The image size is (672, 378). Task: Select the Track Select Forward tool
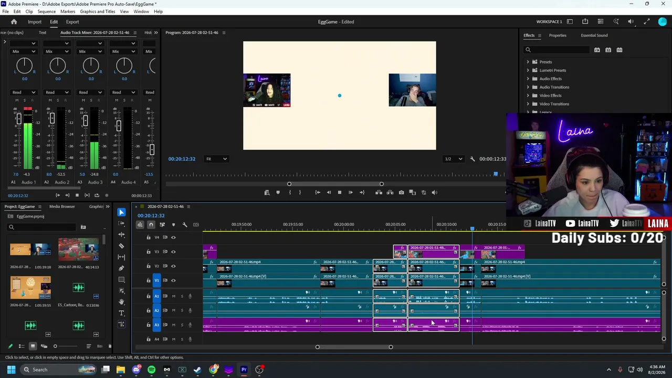point(121,224)
